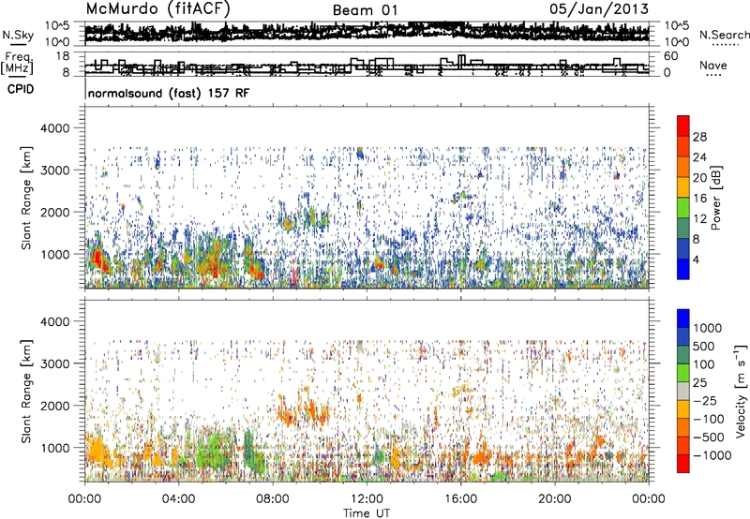The image size is (750, 519).
Task: Click the 28 label on Power colorbar
Action: click(699, 137)
